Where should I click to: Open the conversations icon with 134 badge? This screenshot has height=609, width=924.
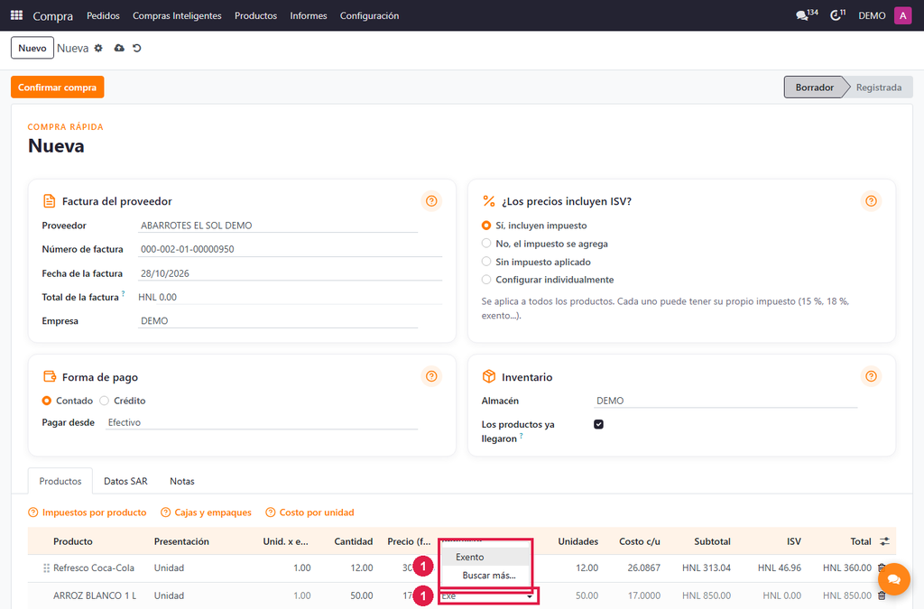pyautogui.click(x=807, y=15)
